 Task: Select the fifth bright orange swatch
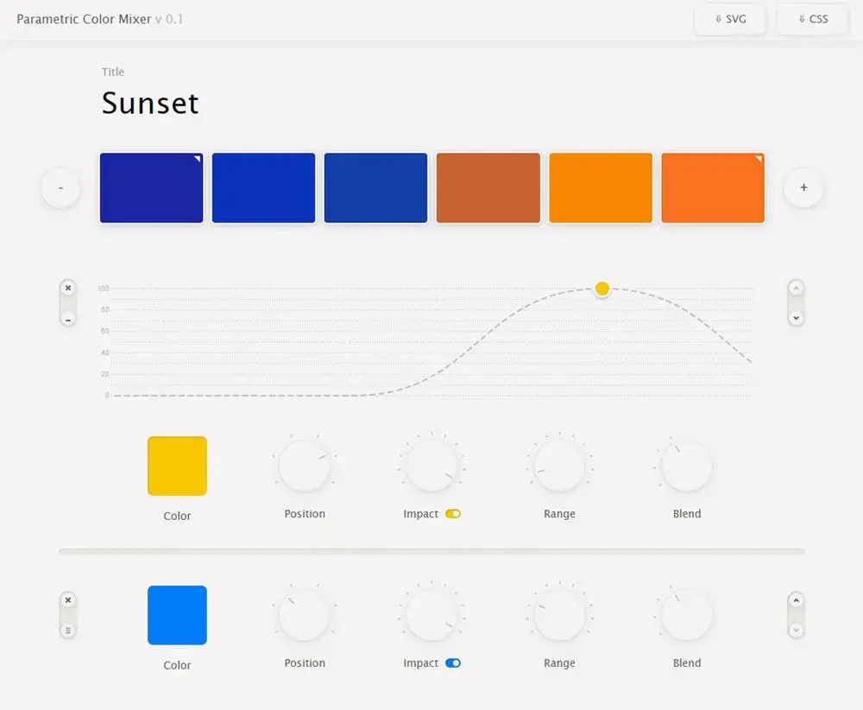[x=601, y=187]
